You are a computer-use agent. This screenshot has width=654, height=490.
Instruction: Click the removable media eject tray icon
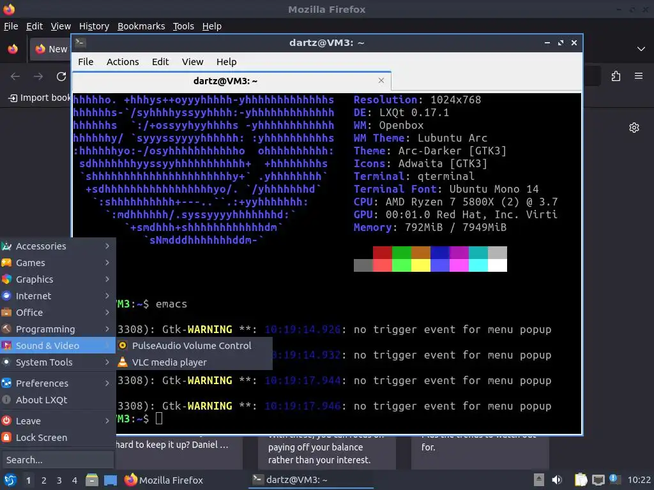539,480
